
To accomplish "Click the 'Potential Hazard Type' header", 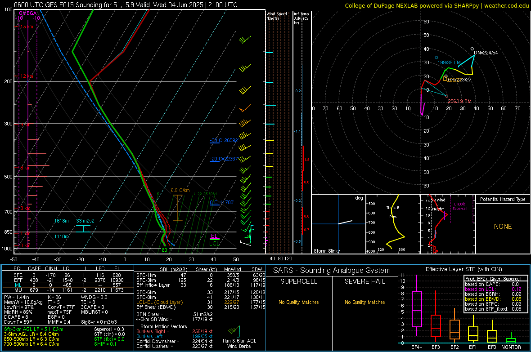I will 503,199.
